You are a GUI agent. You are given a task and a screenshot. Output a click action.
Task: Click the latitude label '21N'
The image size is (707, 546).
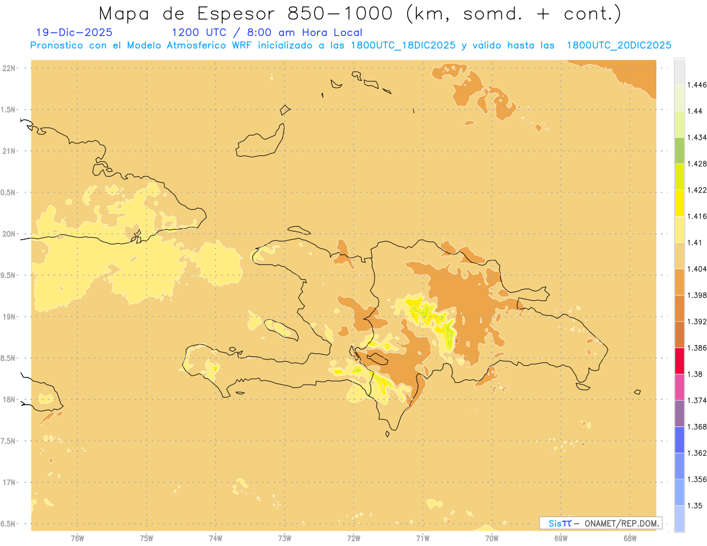click(x=9, y=151)
